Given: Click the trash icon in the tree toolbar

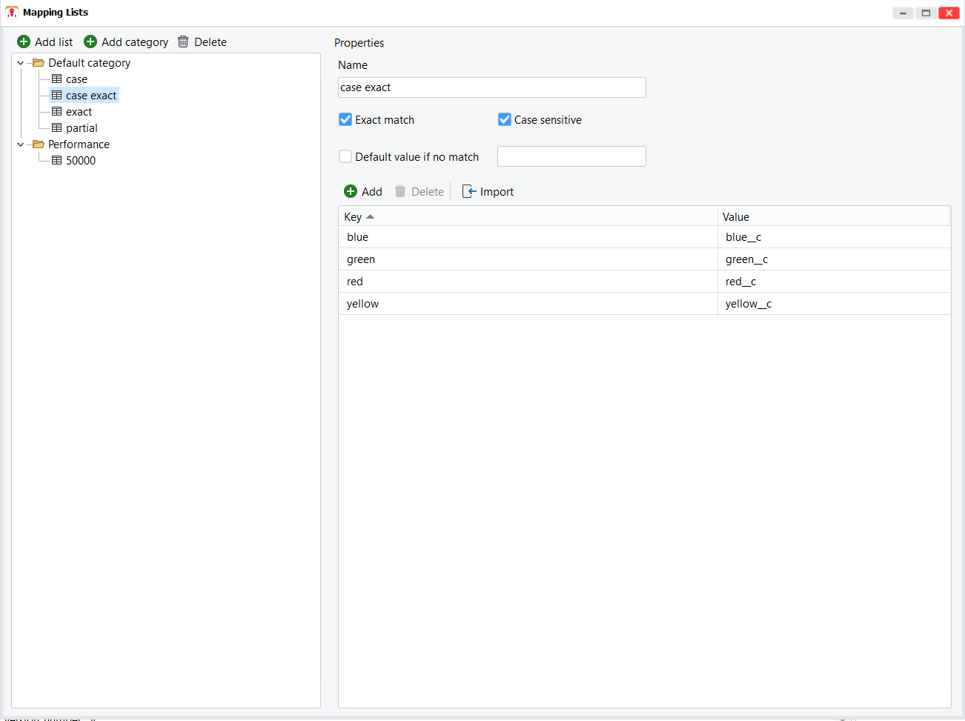Looking at the screenshot, I should pos(183,42).
